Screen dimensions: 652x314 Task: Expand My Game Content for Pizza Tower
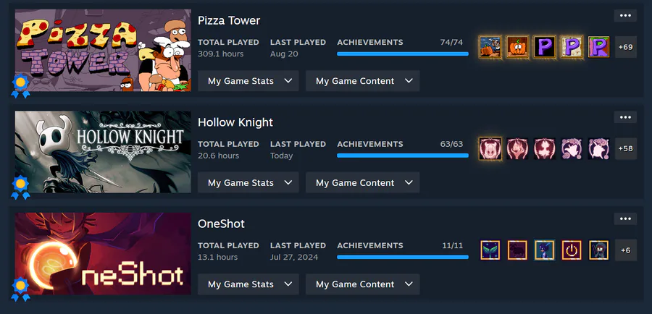coord(363,81)
